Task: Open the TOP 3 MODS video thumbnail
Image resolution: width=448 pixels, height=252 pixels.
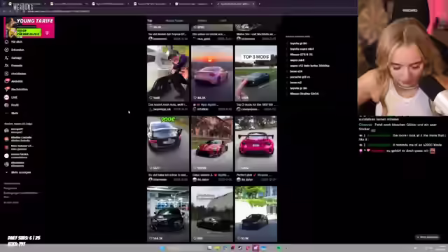Action: coord(256,73)
